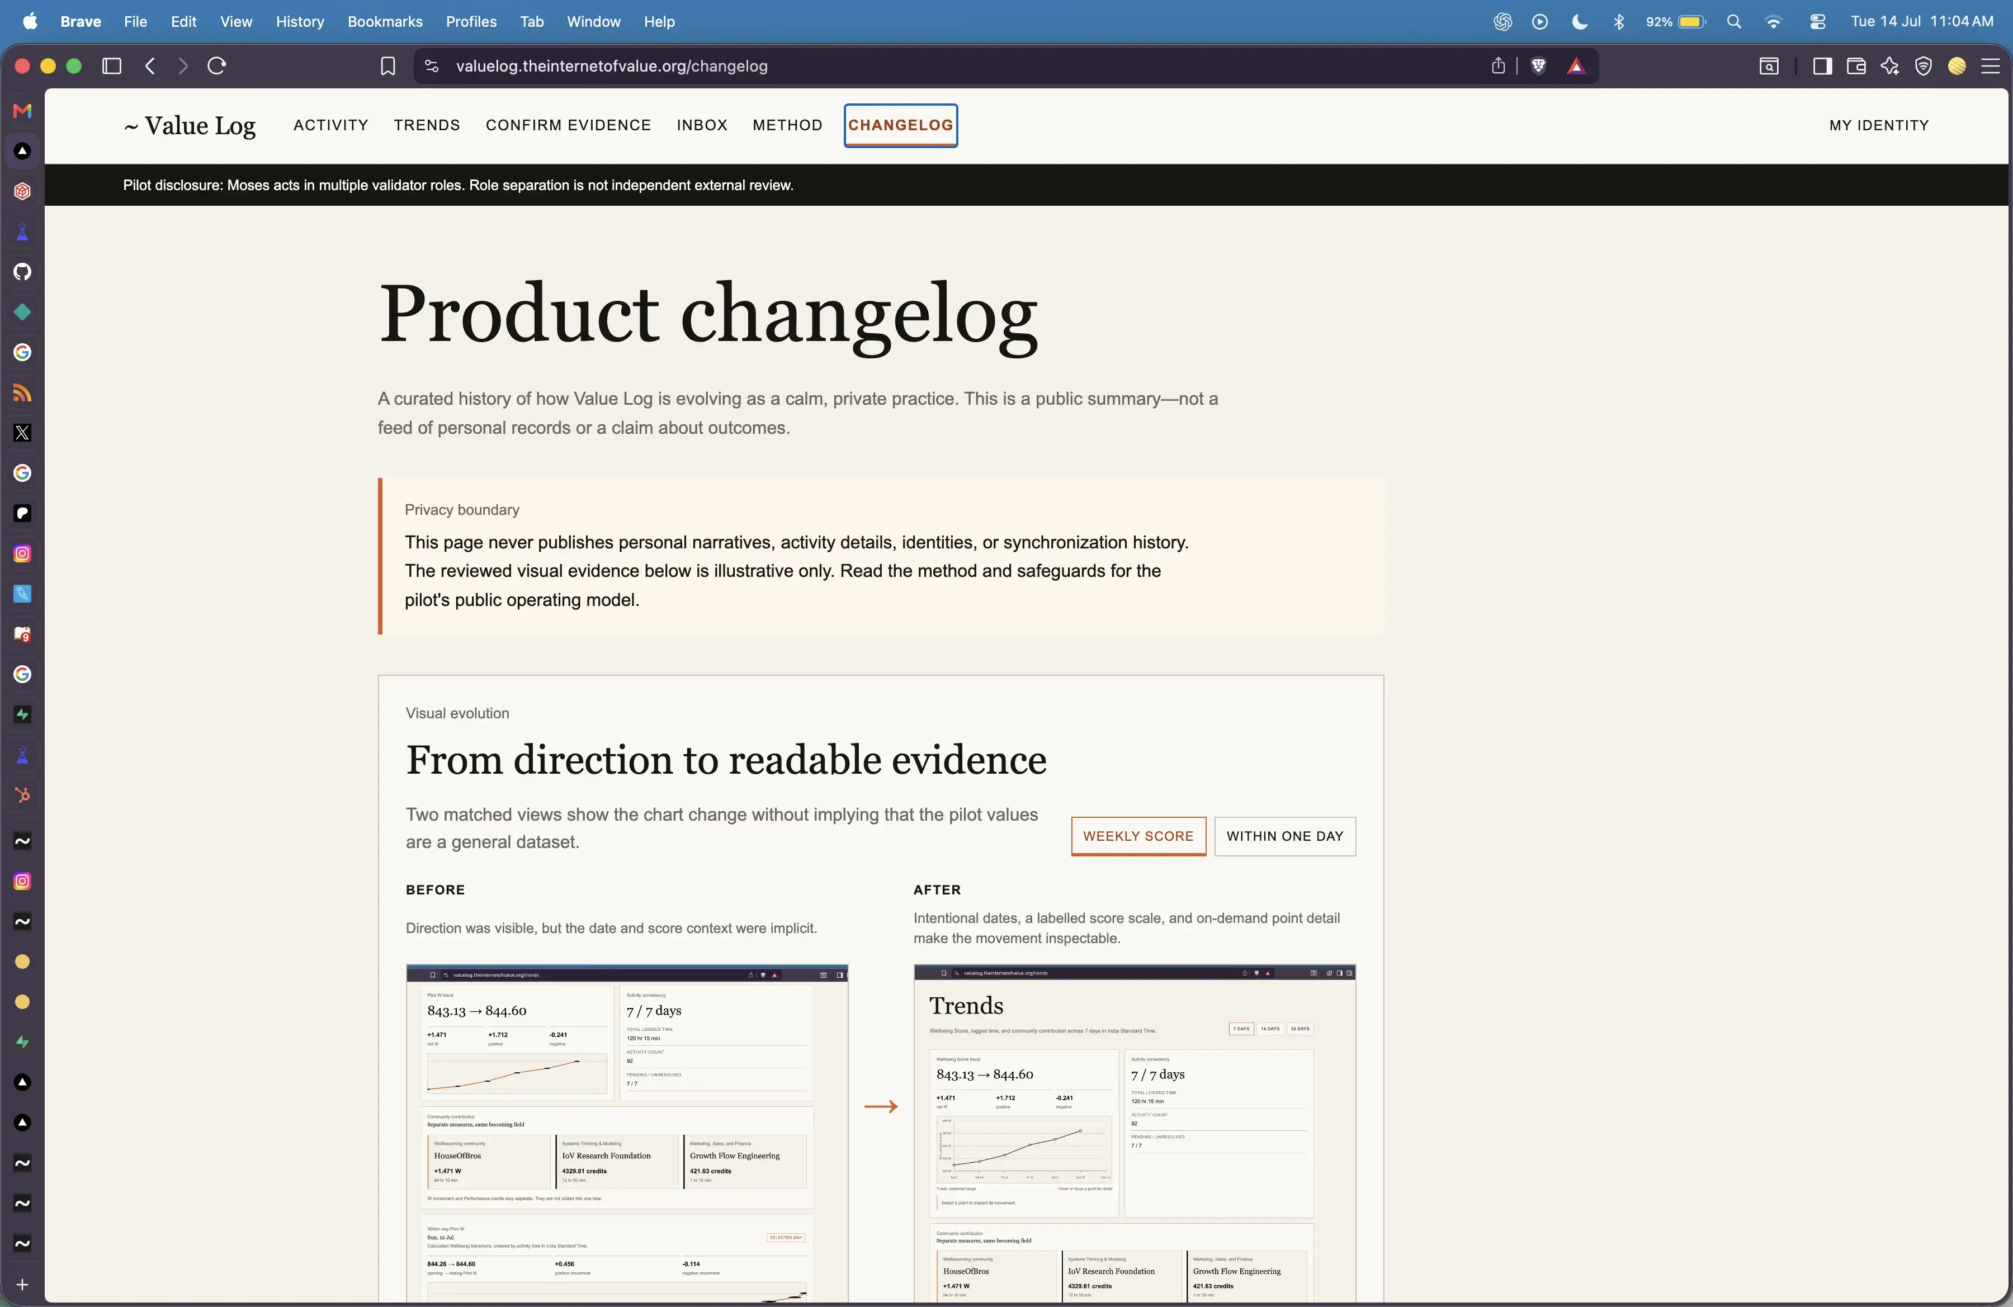Open the tab search icon in the toolbar
Screen dimensions: 2013x1307
pos(1769,66)
